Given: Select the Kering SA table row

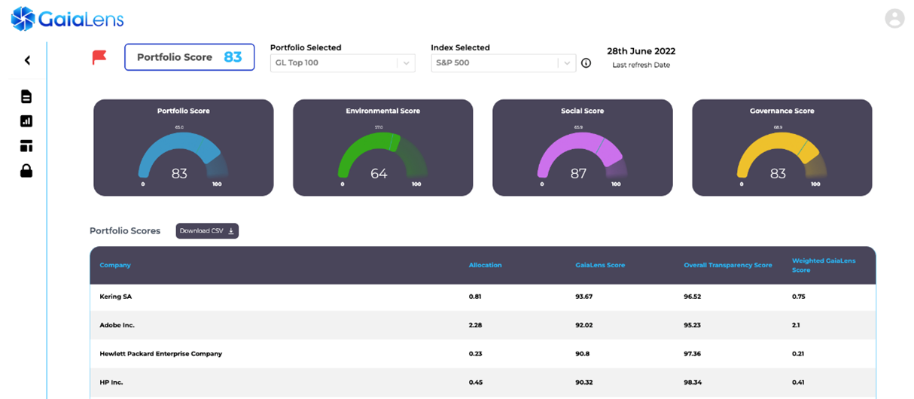Looking at the screenshot, I should tap(483, 297).
